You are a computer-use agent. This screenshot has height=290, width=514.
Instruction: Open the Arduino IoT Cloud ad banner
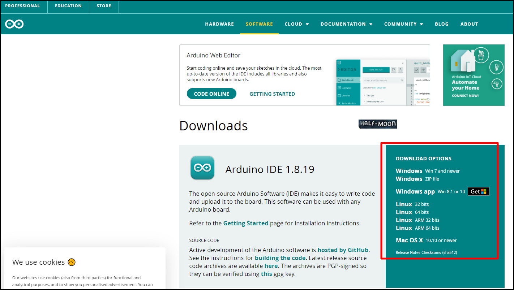pyautogui.click(x=474, y=75)
